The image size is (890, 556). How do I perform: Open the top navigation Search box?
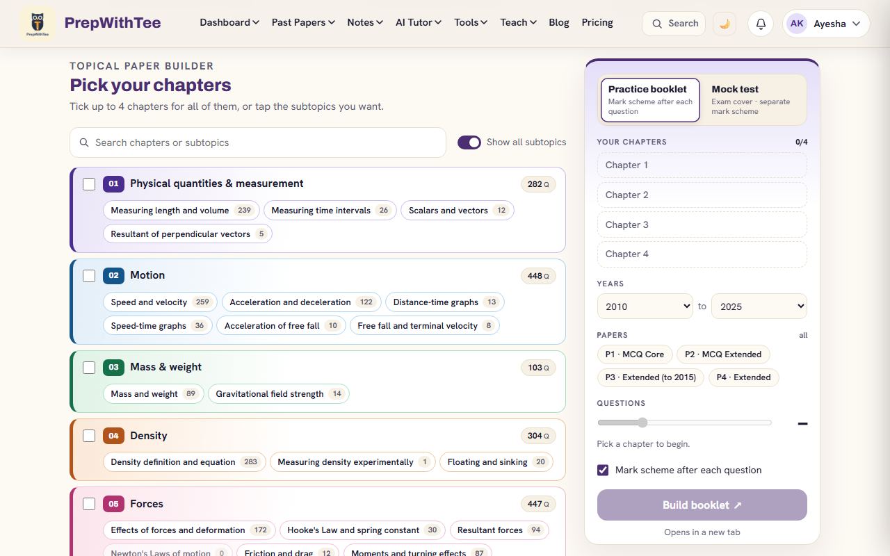[674, 24]
